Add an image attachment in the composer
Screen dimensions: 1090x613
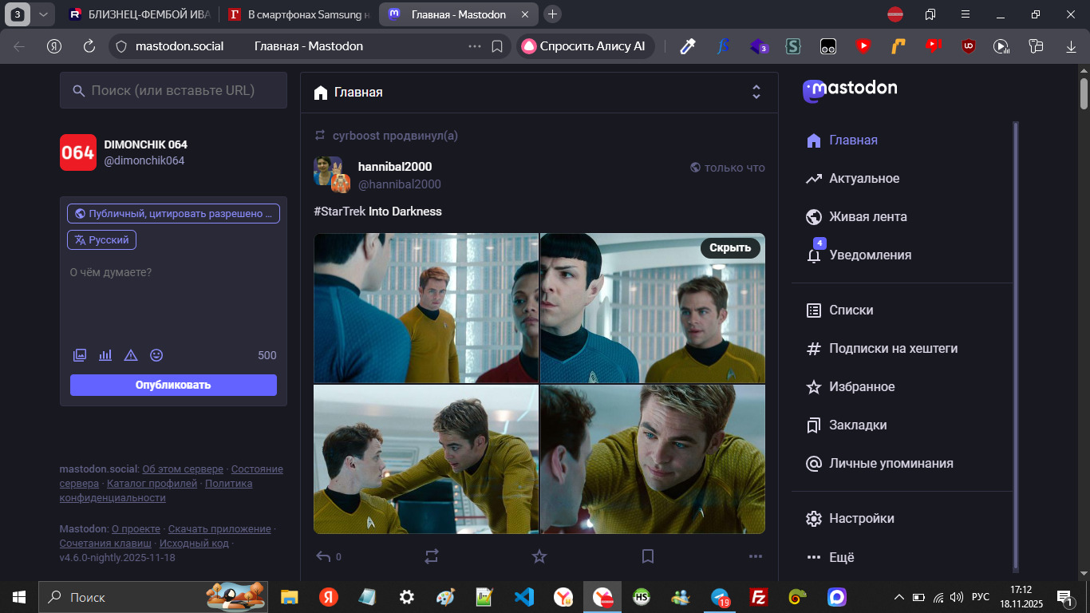80,355
